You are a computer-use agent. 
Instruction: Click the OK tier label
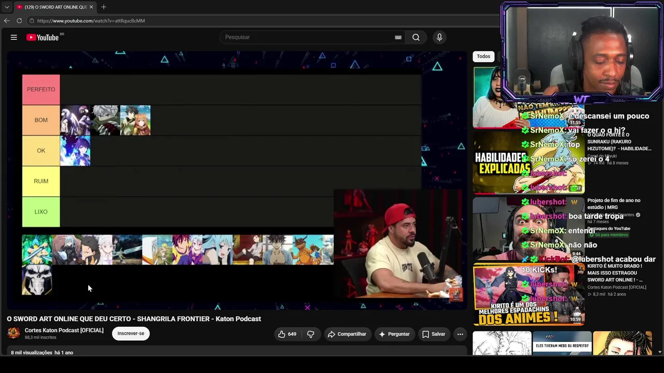(41, 150)
